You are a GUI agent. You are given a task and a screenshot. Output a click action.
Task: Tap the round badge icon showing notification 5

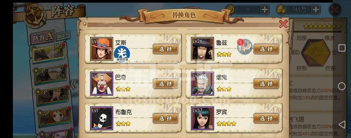245,47
